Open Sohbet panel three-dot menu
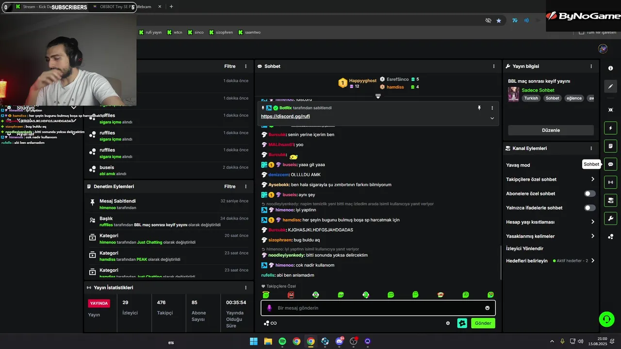The image size is (621, 349). click(494, 66)
